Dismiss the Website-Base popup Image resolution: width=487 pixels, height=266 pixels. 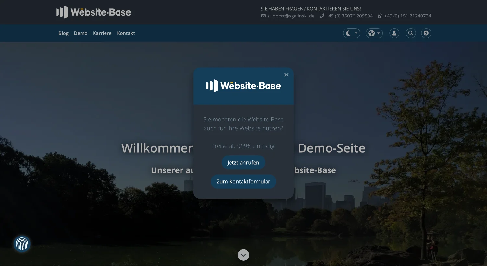286,75
